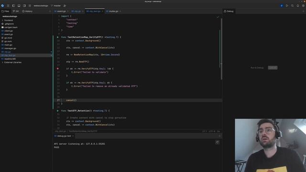Switch to the History tab
Viewport: 306px width, 172px height.
pos(27,11)
